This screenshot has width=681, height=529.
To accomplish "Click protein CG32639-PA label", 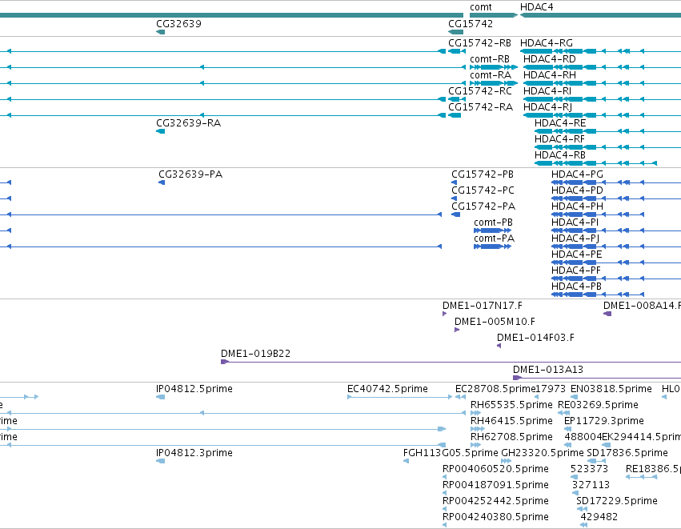I will coord(190,174).
